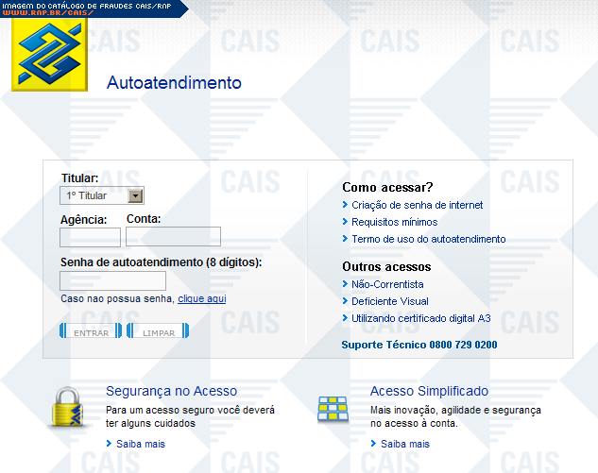Click Saiba mais under Acesso Simplificado
Viewport: 598px width, 473px height.
(404, 444)
